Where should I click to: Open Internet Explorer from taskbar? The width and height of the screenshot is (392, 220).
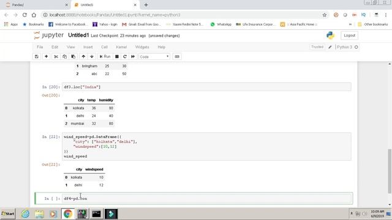[25, 214]
